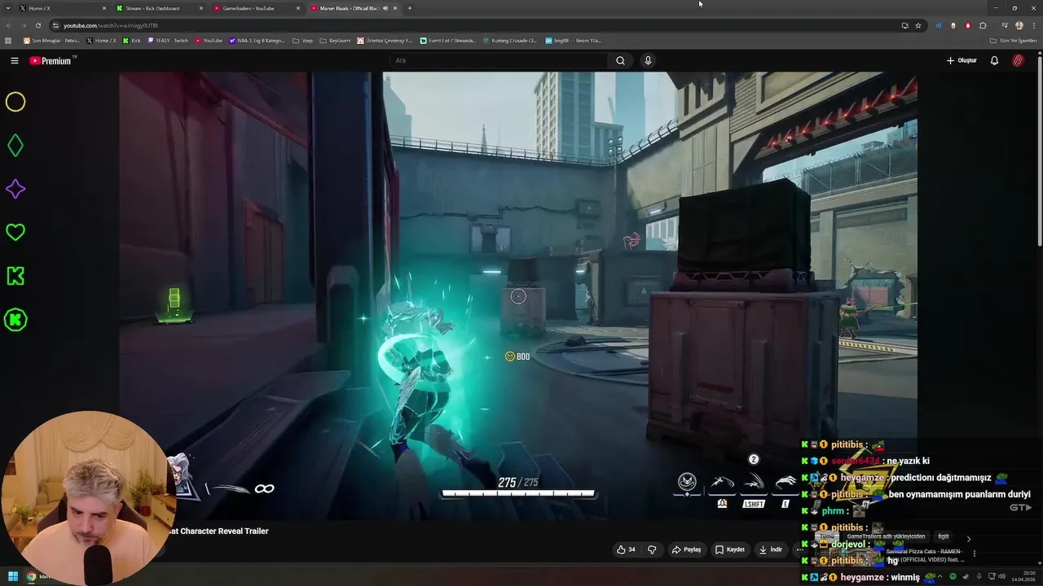Open the ImgBB Resim Yükle bookmark

pyautogui.click(x=573, y=40)
